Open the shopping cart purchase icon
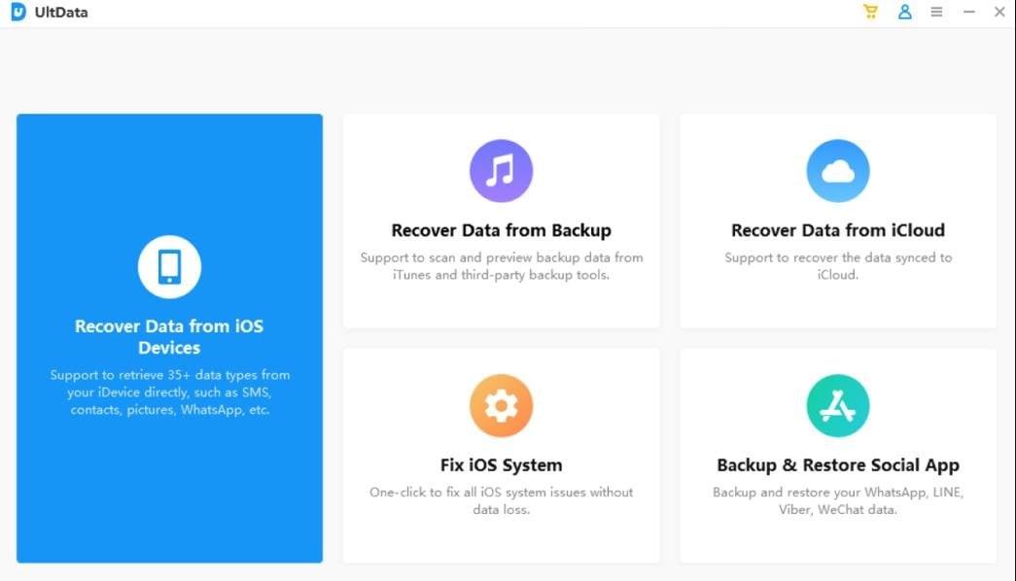The width and height of the screenshot is (1016, 581). [x=870, y=12]
